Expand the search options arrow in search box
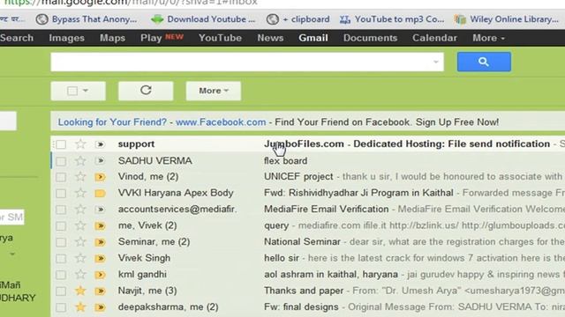Viewport: 565px width, 317px height. tap(435, 62)
